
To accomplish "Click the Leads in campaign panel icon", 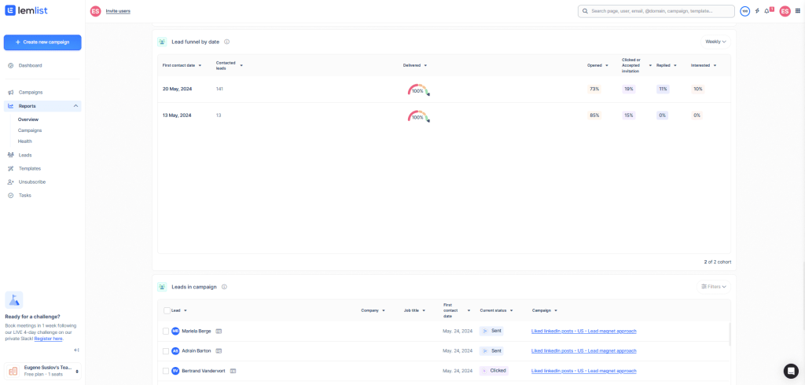I will pos(162,287).
